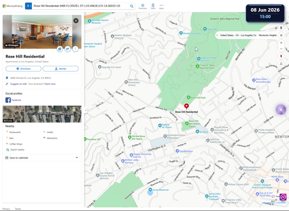The width and height of the screenshot is (289, 211).
Task: Select the Glen Alta Elementary School marker
Action: click(126, 82)
